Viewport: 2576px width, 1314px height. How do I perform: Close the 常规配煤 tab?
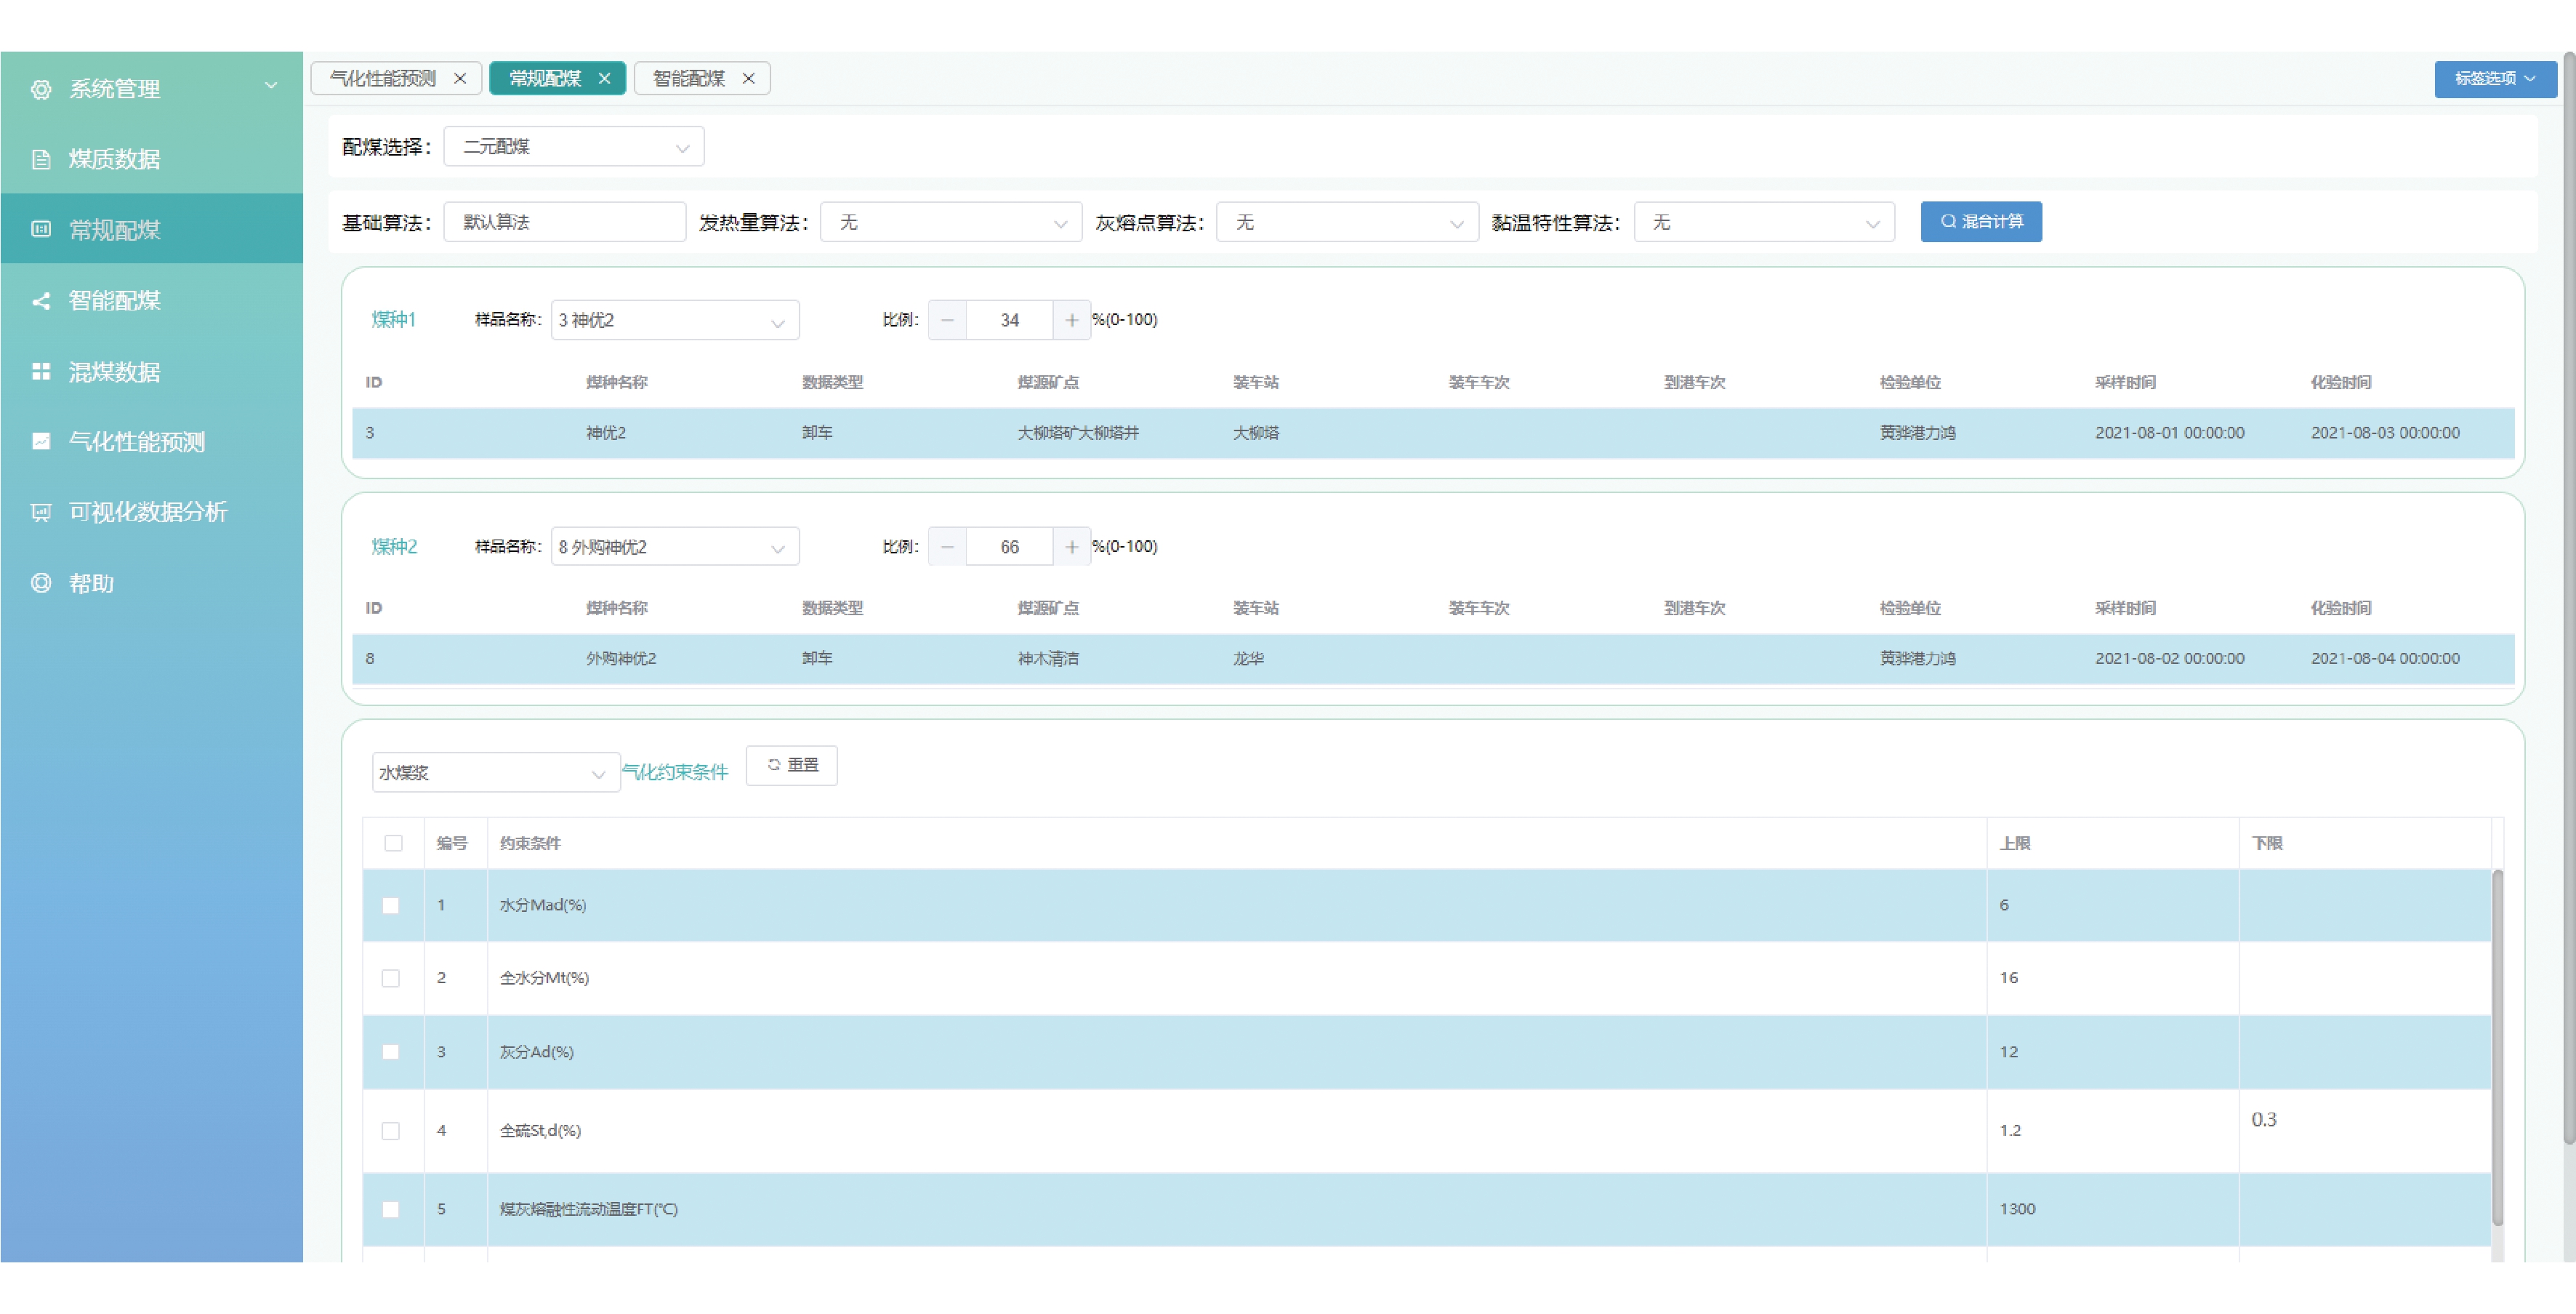click(x=604, y=78)
